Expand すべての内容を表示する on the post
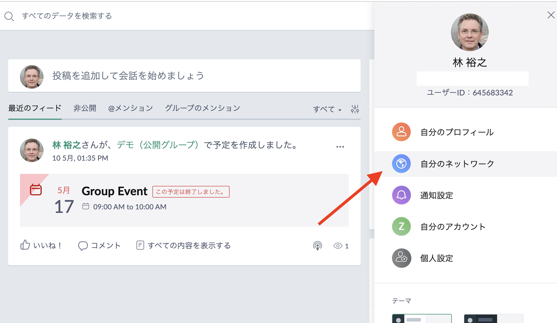The width and height of the screenshot is (557, 323). click(184, 245)
